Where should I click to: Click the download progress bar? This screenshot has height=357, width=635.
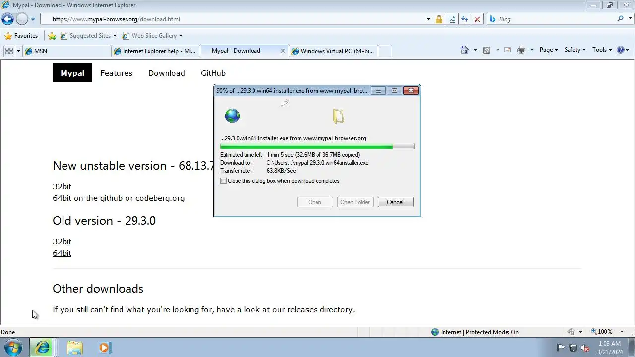317,146
